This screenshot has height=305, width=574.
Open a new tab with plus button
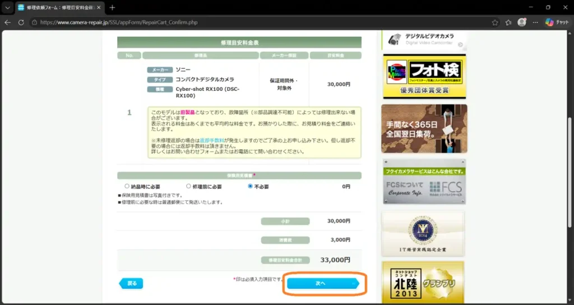(112, 7)
